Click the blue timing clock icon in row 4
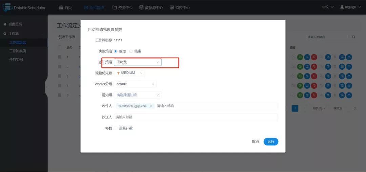 coord(307,86)
